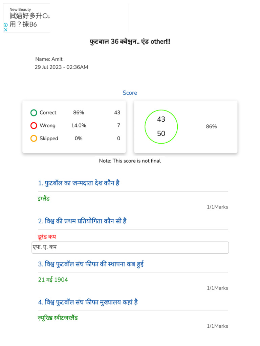The height and width of the screenshot is (346, 260).
Task: Click the orange Skipped circle icon
Action: (34, 139)
